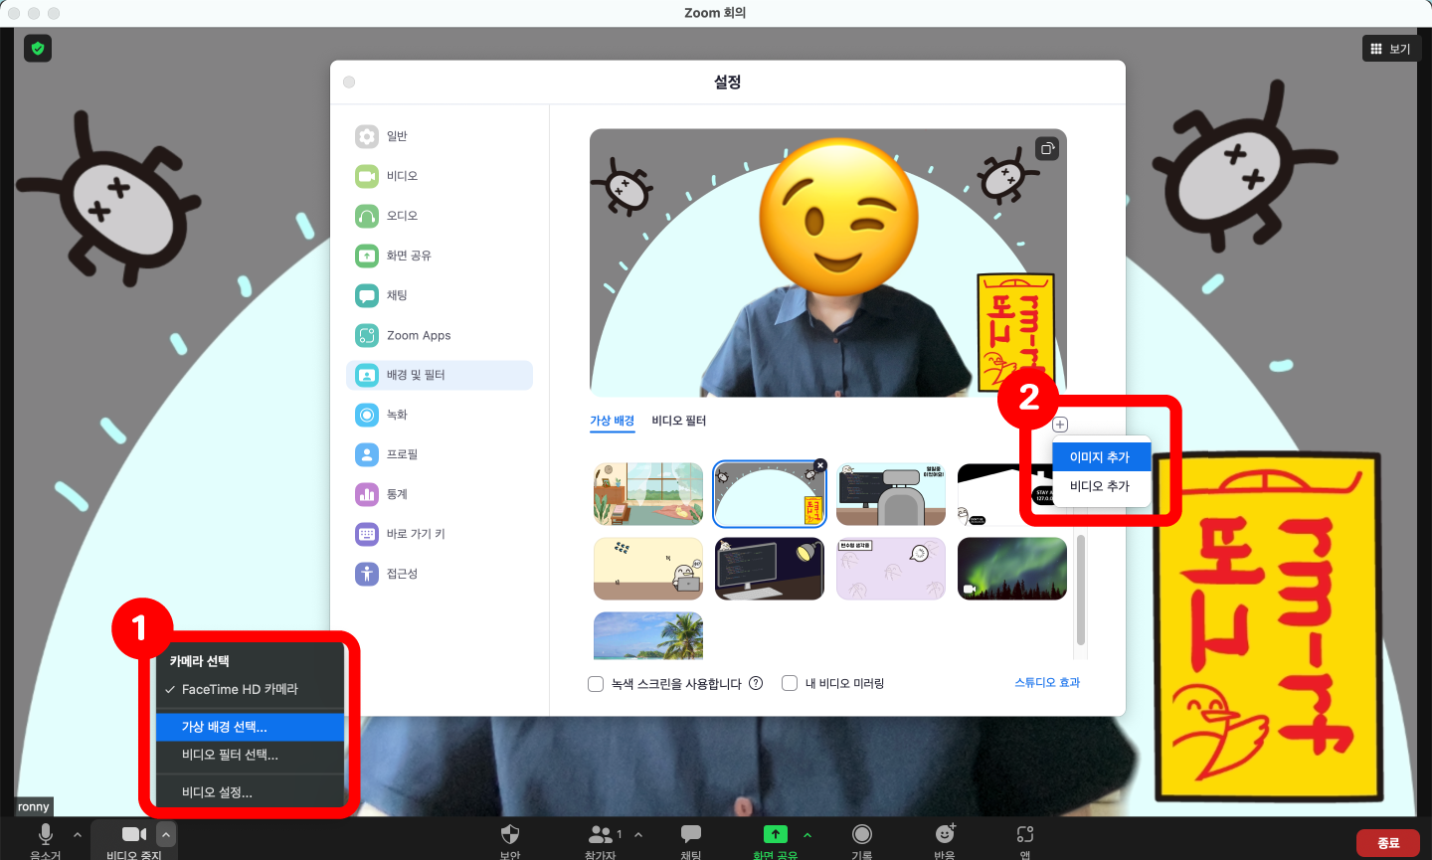The image size is (1432, 860).
Task: Select 비디오 필터 선택... menu item
Action: (x=250, y=755)
